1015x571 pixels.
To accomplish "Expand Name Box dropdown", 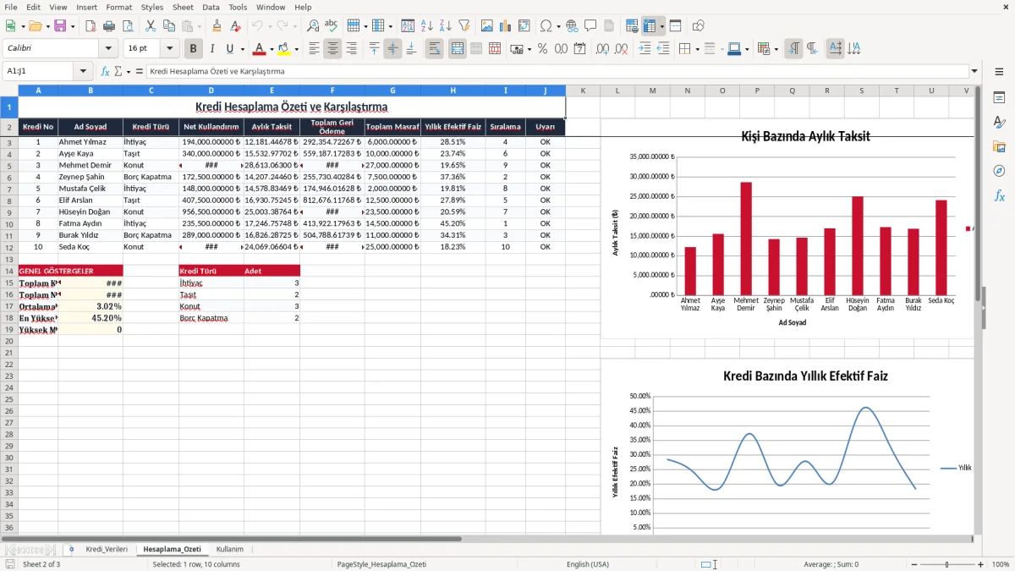I will [x=83, y=71].
